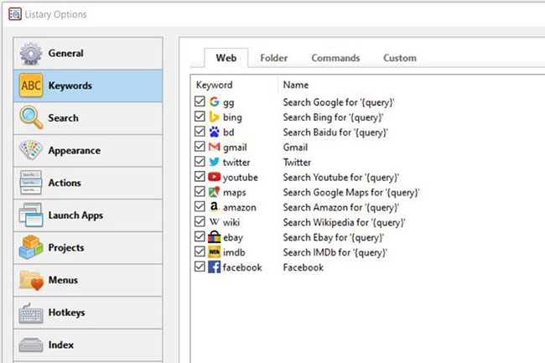Select the Web tab
The width and height of the screenshot is (545, 363).
pos(226,58)
